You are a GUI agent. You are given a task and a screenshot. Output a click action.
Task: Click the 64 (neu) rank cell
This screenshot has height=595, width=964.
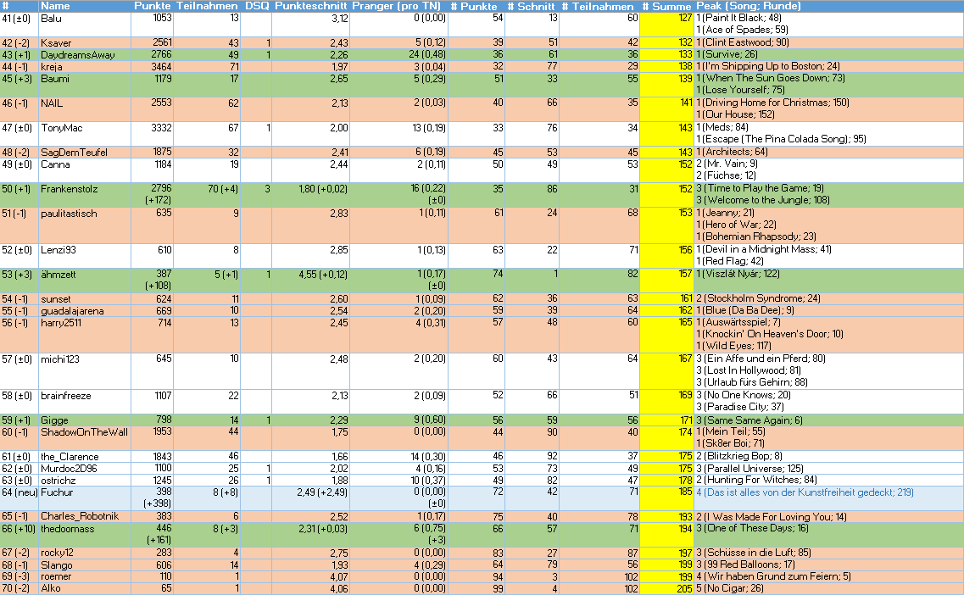(18, 492)
